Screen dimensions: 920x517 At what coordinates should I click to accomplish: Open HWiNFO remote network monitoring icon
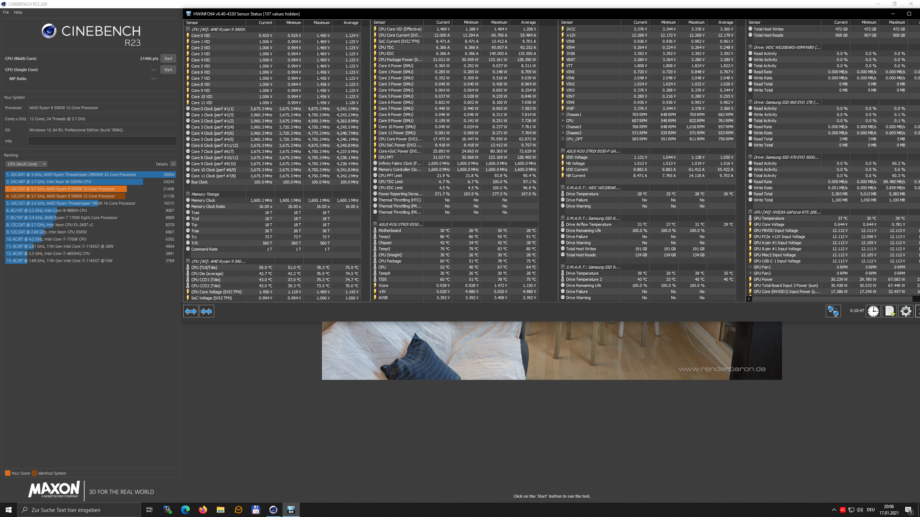click(x=833, y=311)
